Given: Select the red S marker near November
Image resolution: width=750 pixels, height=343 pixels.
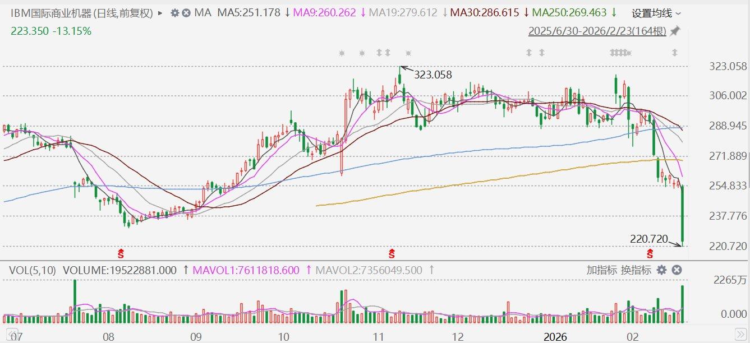Looking at the screenshot, I should (392, 253).
